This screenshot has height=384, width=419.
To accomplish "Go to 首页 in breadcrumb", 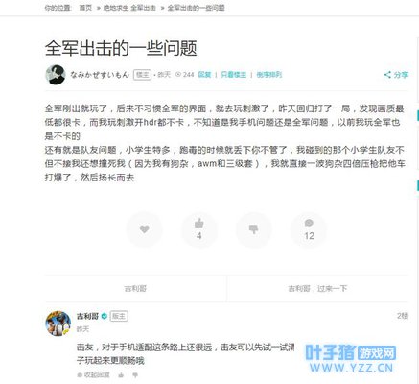I will [85, 8].
